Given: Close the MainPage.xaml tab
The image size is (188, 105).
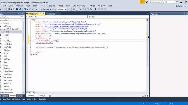Looking at the screenshot, I should point(43,14).
